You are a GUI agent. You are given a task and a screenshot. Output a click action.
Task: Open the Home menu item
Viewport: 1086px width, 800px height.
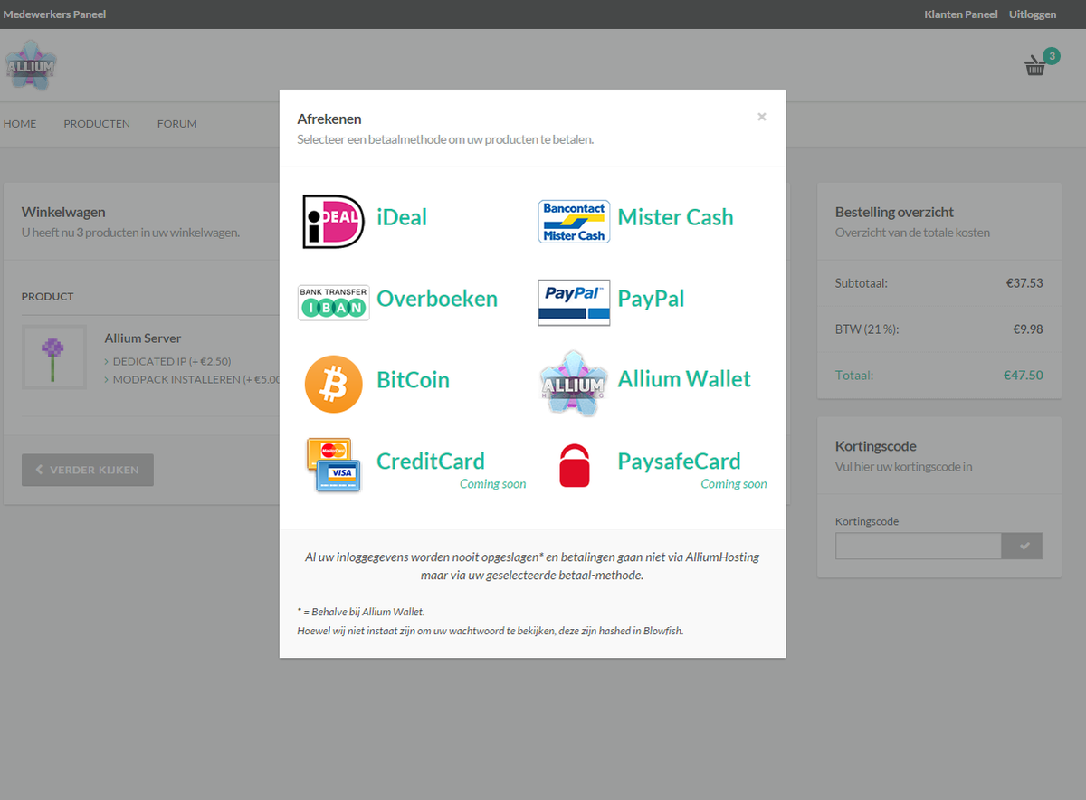(x=20, y=124)
